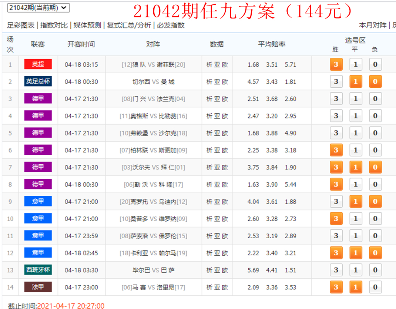Select loss (0) for 马赛 VS 洛里昂
The image size is (396, 309).
point(375,287)
